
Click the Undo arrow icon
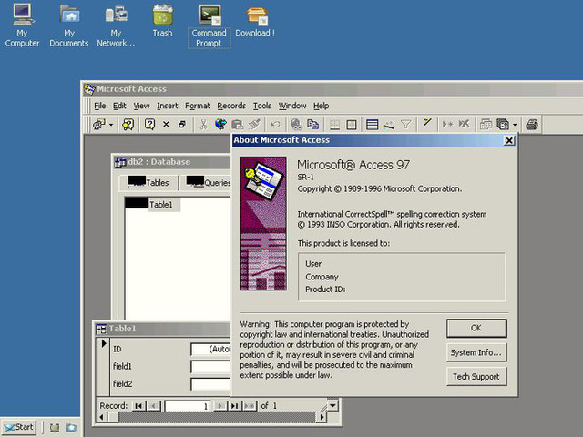[x=275, y=125]
